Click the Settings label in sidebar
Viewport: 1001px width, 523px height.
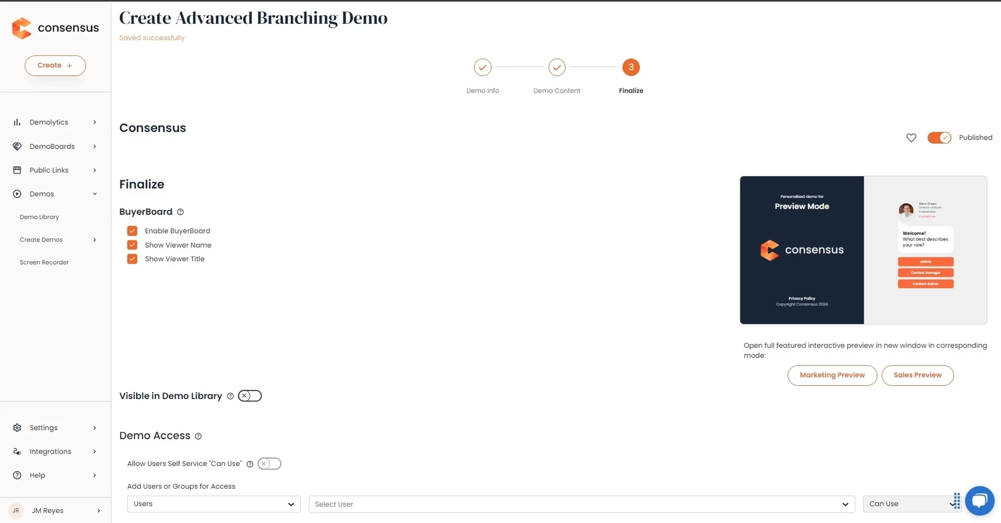pos(44,428)
